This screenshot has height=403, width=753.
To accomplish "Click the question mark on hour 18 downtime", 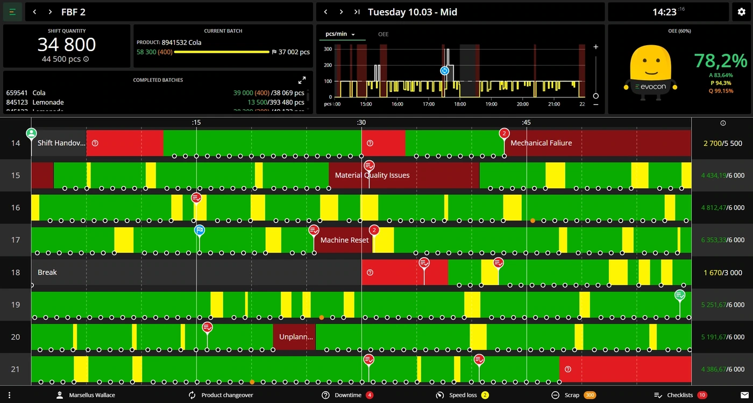I will click(370, 272).
